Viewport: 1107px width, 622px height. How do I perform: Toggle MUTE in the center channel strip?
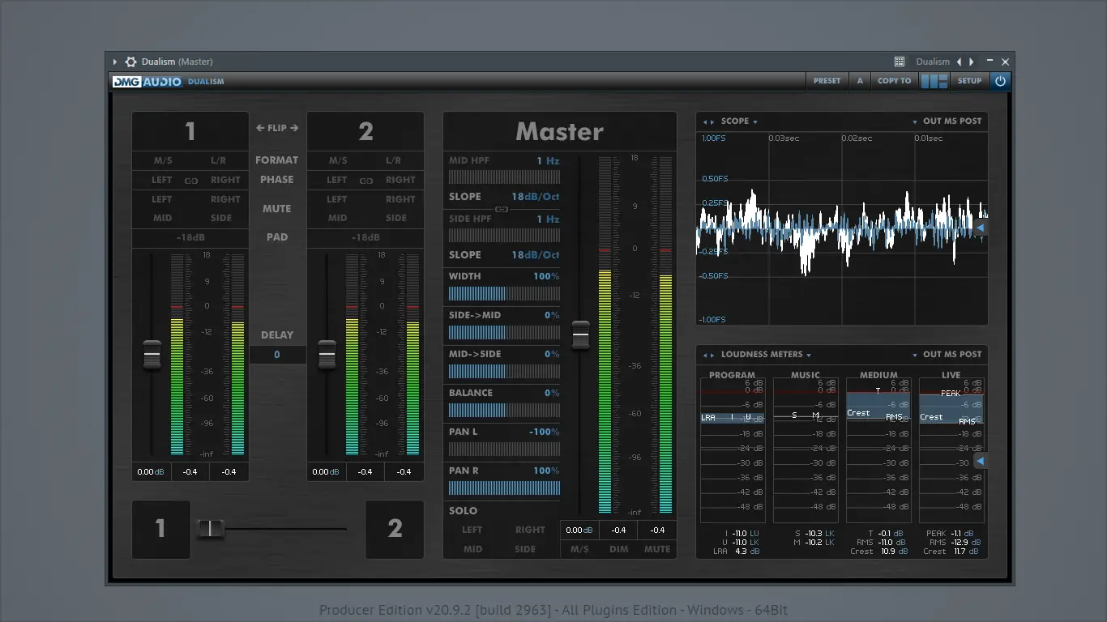click(x=277, y=208)
